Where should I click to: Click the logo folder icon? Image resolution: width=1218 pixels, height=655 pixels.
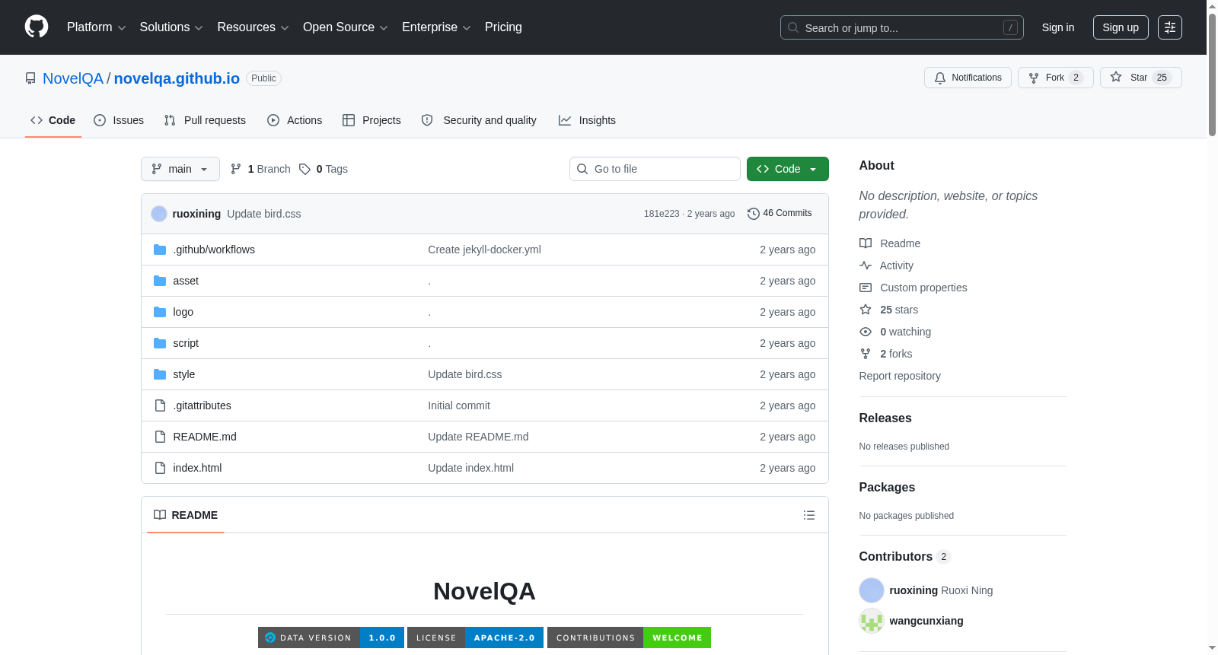(160, 312)
